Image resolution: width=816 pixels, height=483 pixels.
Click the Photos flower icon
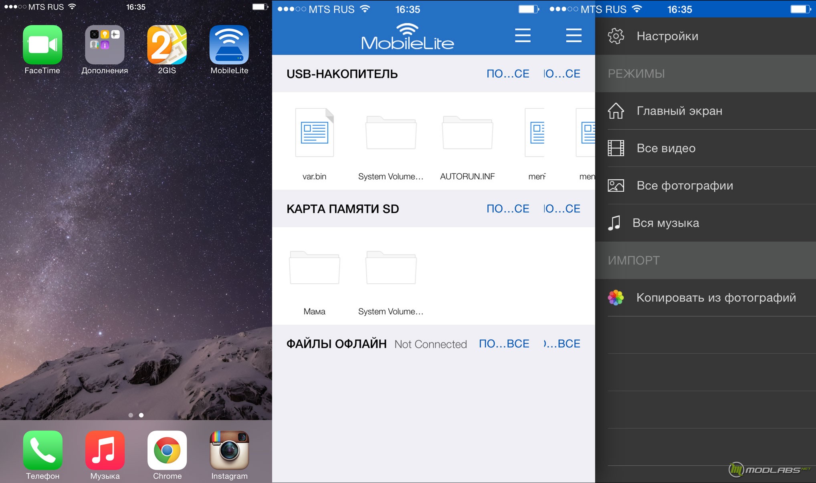[x=616, y=298]
